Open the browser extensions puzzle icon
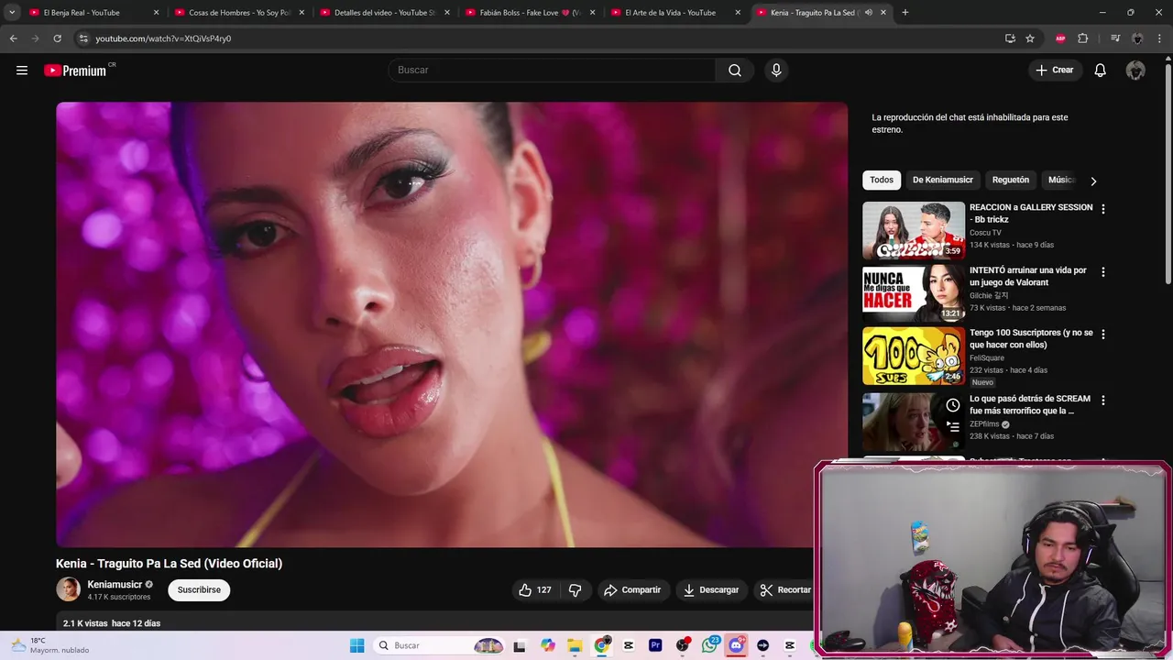1173x660 pixels. 1082,38
